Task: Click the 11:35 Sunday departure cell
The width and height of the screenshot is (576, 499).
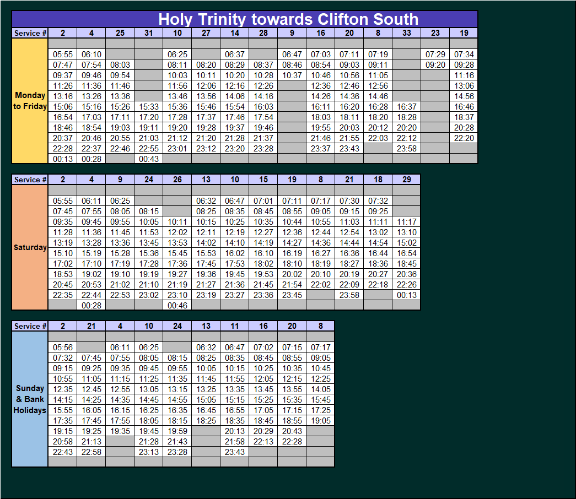Action: [x=177, y=379]
